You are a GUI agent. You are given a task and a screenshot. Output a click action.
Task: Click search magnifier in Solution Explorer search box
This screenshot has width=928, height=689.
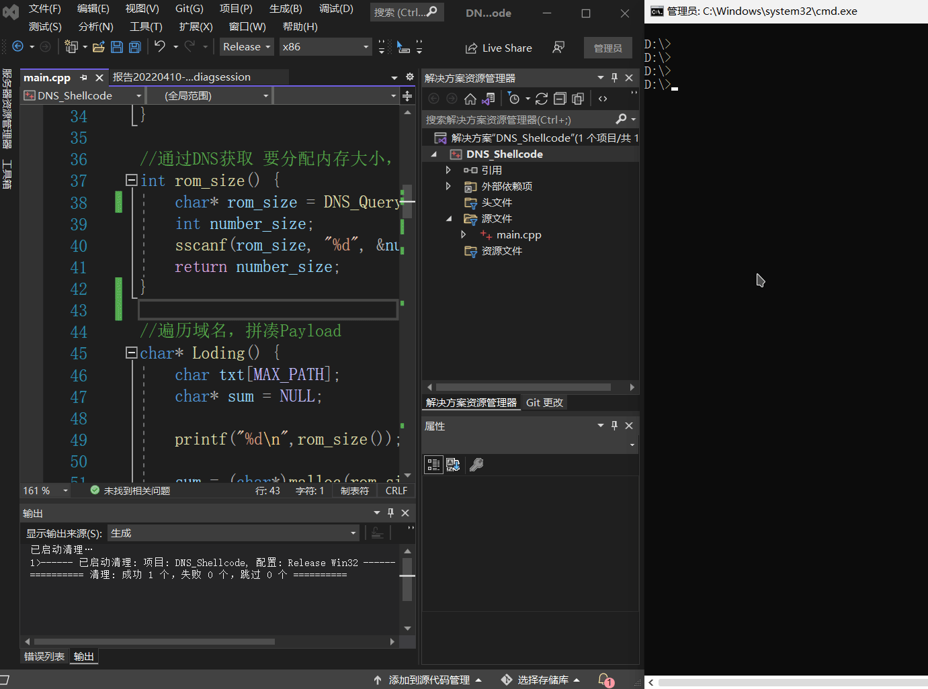[622, 119]
